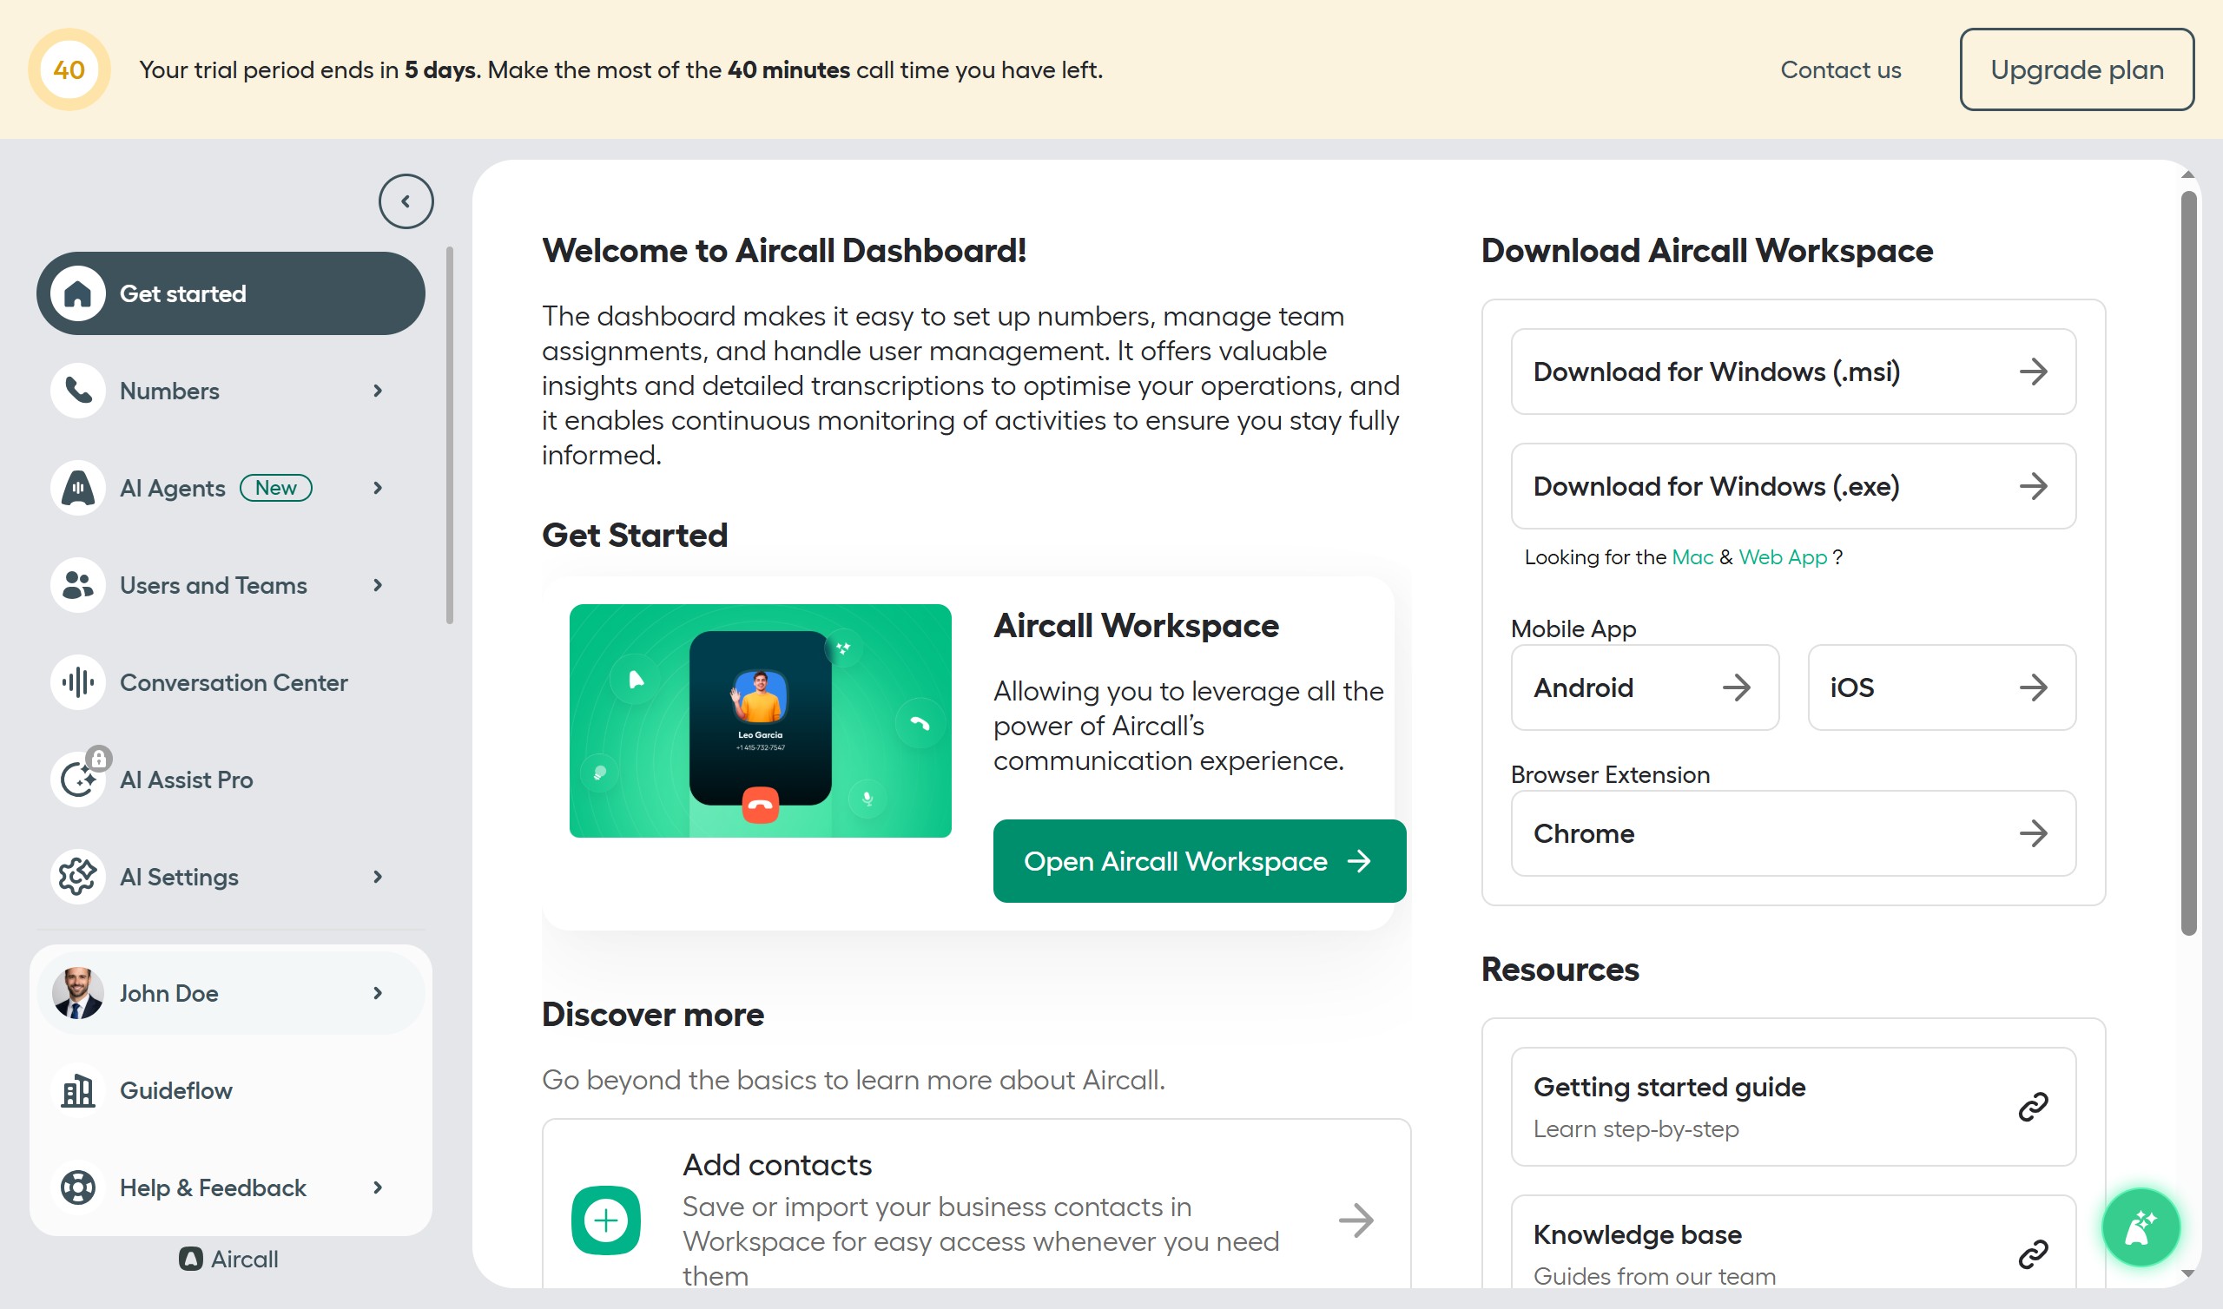Select Get started in sidebar

point(230,293)
